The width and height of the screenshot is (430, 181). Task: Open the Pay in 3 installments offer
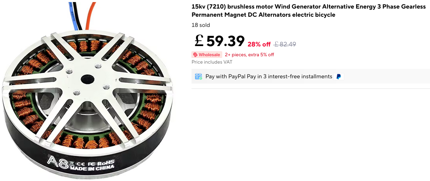[269, 76]
